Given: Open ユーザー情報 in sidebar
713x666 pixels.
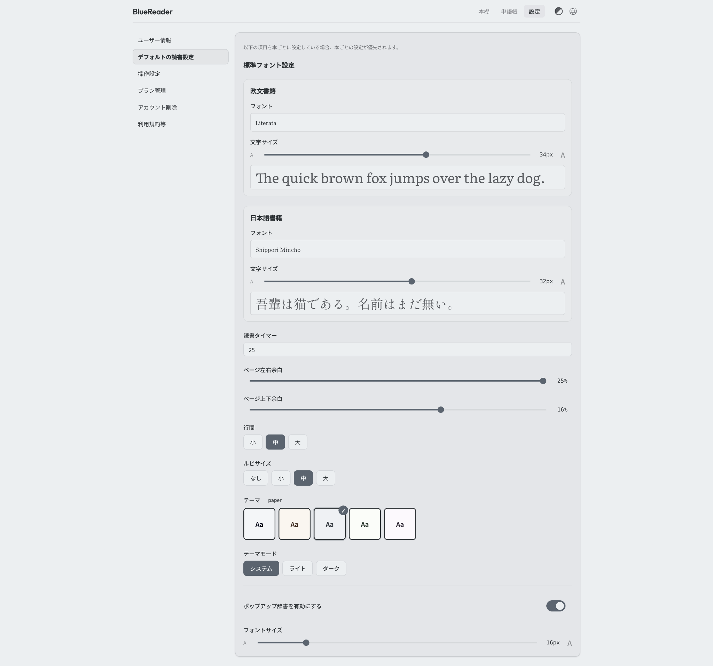Looking at the screenshot, I should pos(180,40).
